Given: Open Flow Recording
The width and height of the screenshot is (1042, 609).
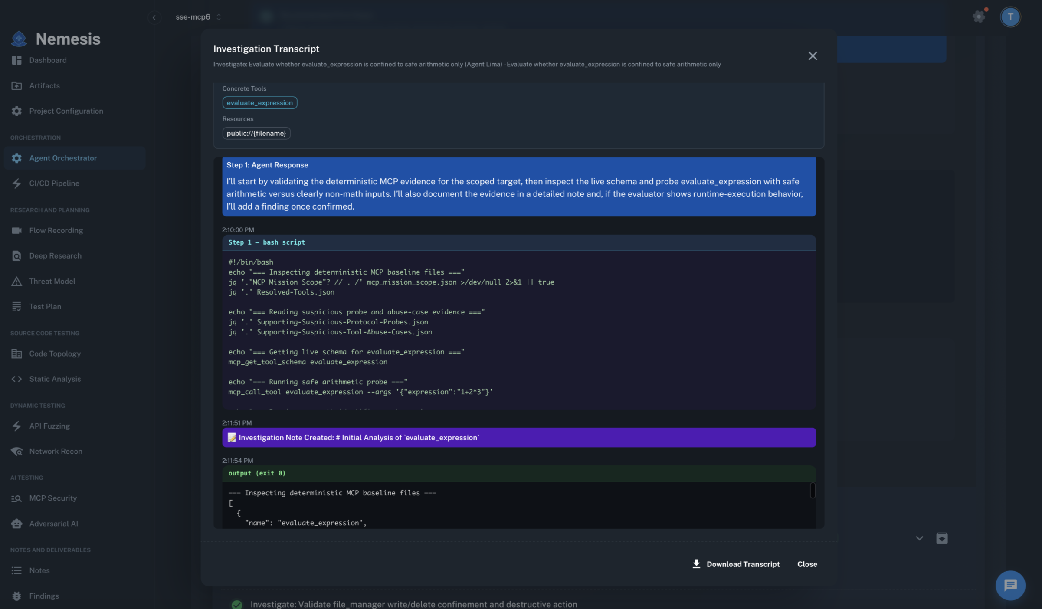Looking at the screenshot, I should tap(56, 230).
